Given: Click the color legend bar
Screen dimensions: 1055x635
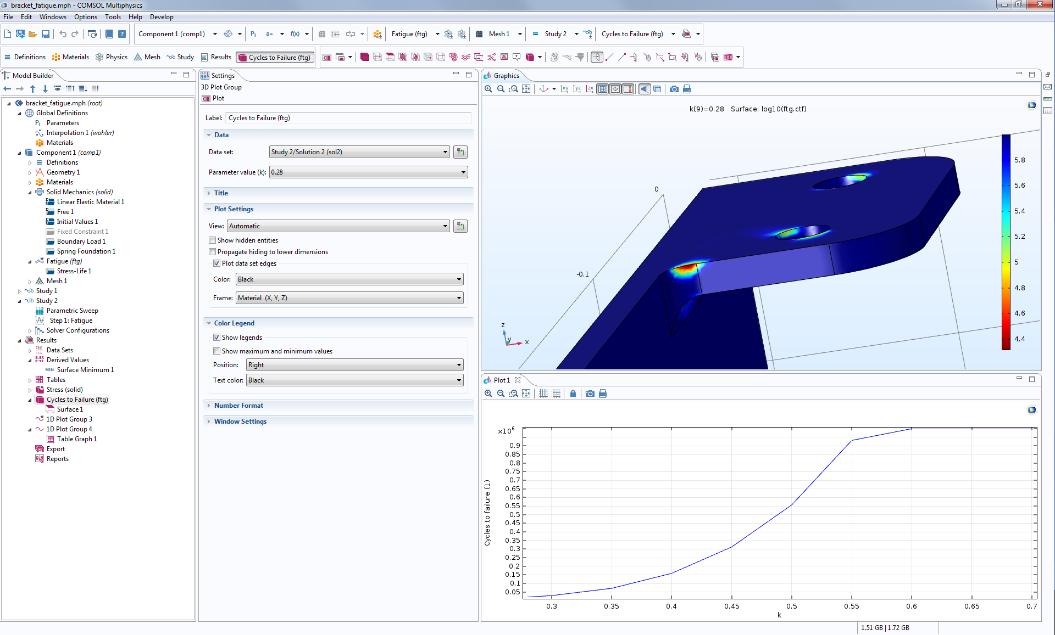Looking at the screenshot, I should (x=1006, y=241).
